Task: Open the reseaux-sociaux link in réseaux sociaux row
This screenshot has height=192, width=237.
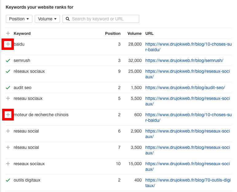Action: tap(188, 74)
